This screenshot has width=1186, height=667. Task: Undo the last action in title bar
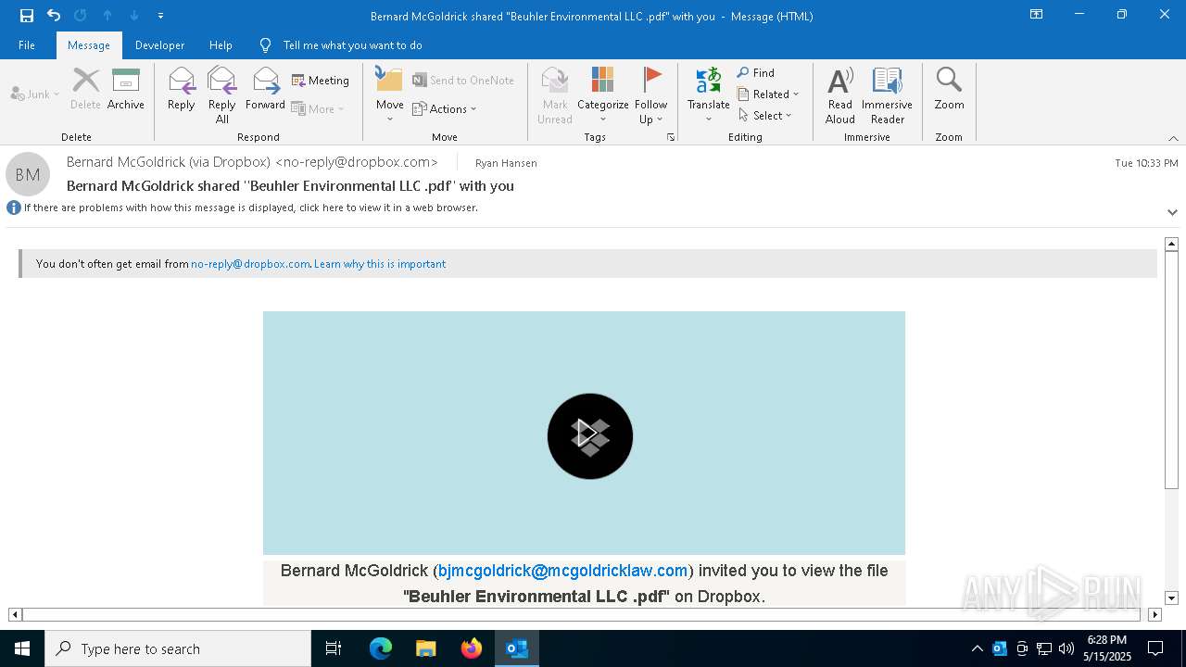tap(54, 15)
